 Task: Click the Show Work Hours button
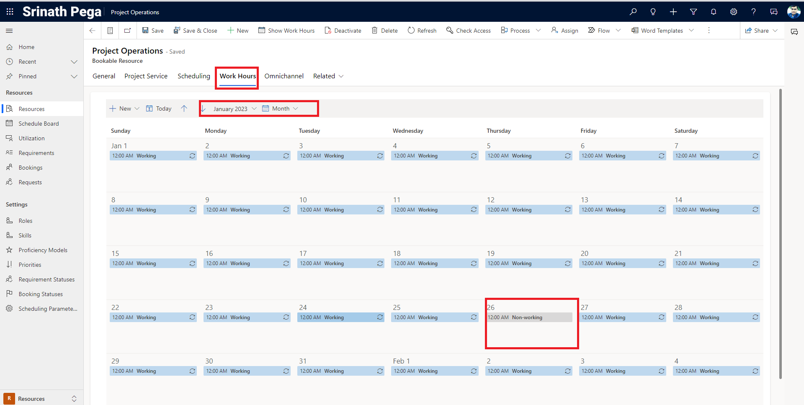[286, 31]
